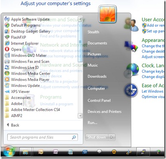Click Adjust screen resolution link
Viewport: 166px width, 159px height.
point(153,57)
